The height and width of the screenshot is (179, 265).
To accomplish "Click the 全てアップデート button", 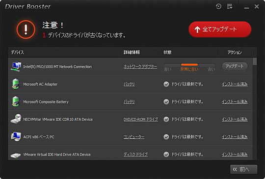I will coord(220,29).
